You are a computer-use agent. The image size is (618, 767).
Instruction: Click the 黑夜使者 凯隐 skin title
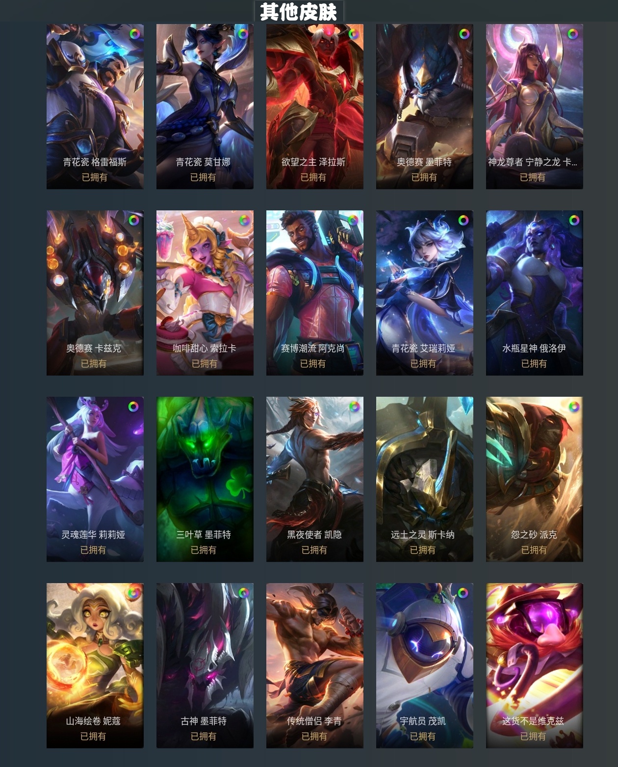pyautogui.click(x=314, y=535)
